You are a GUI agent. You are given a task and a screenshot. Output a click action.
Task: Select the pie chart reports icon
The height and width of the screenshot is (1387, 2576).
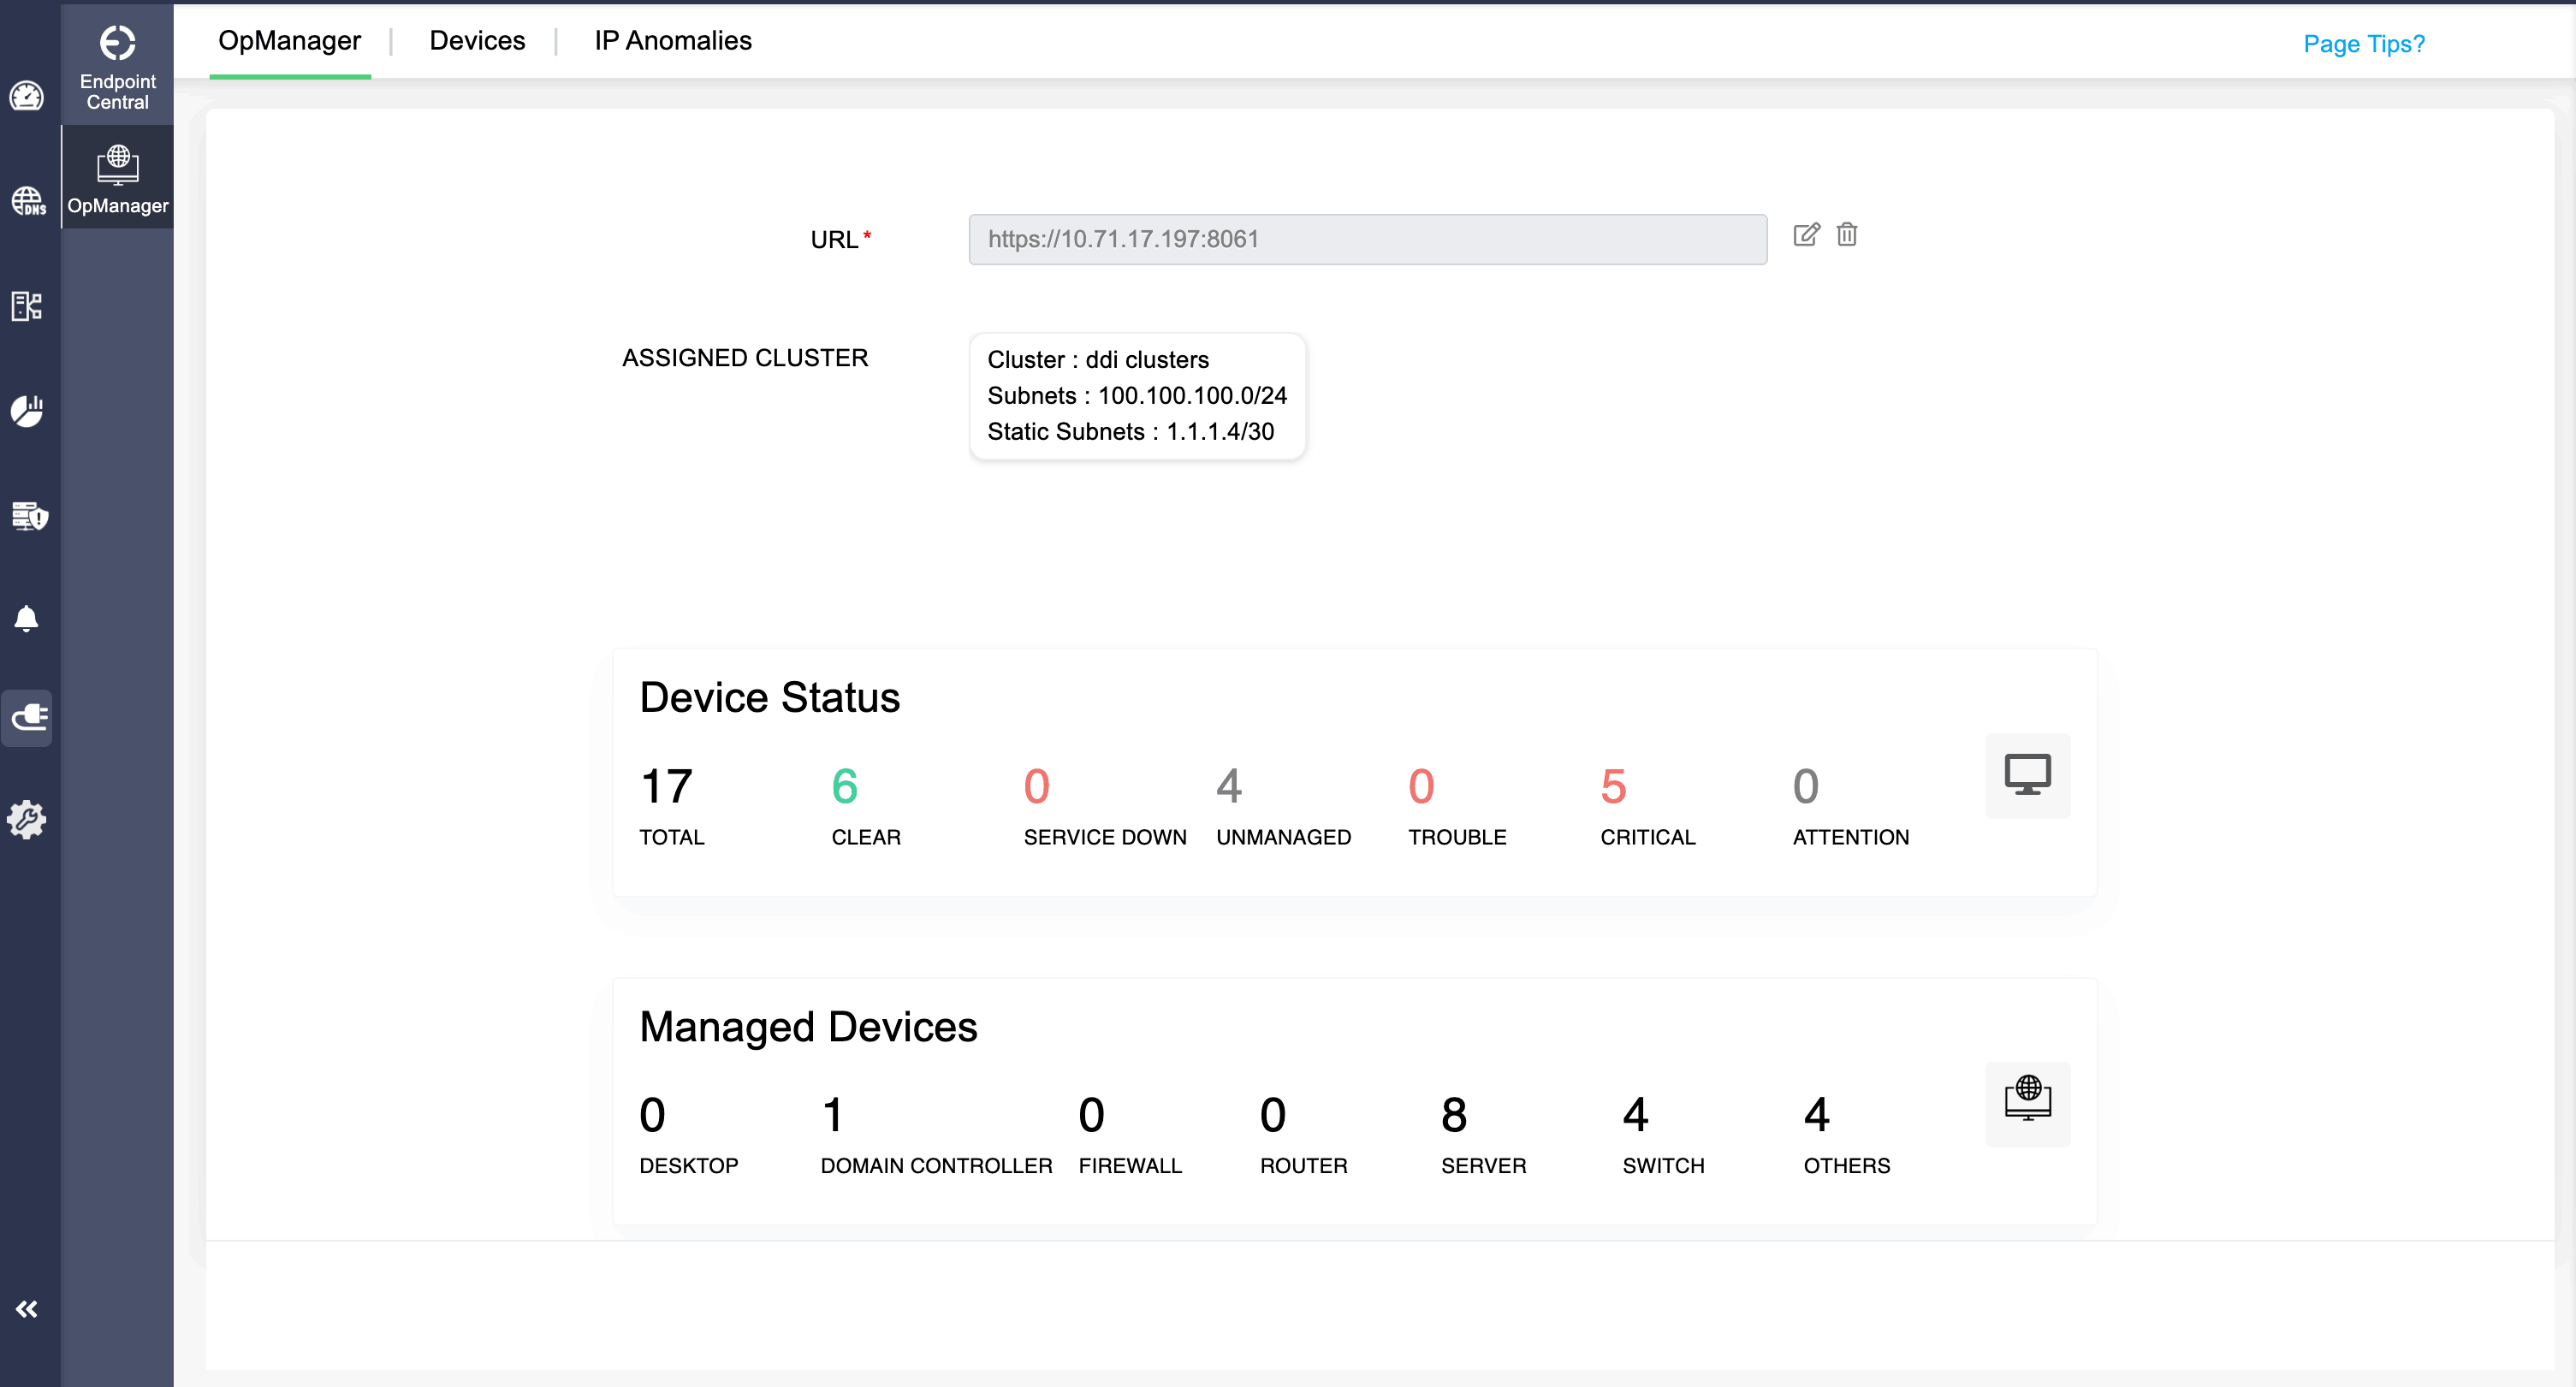pyautogui.click(x=27, y=410)
